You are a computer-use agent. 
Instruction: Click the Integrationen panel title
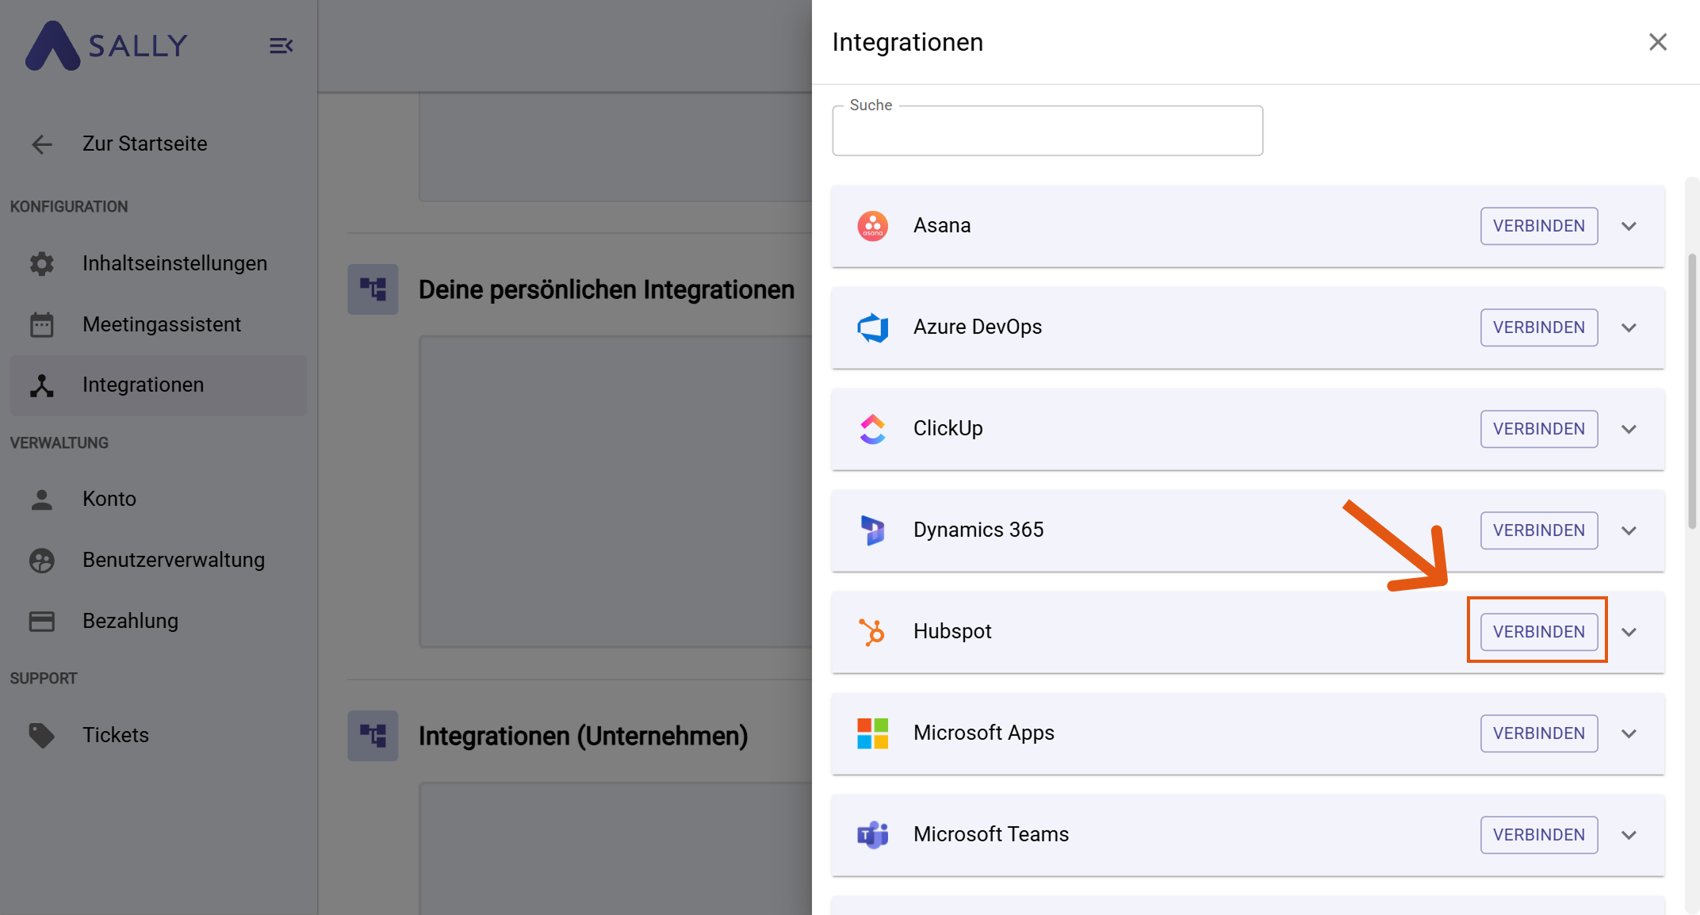pos(908,42)
